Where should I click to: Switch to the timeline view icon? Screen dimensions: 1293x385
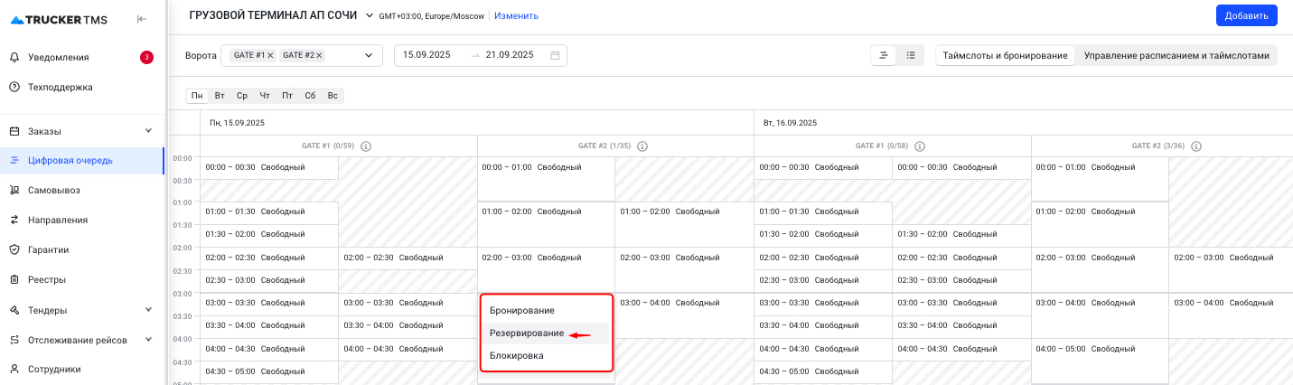click(x=884, y=55)
